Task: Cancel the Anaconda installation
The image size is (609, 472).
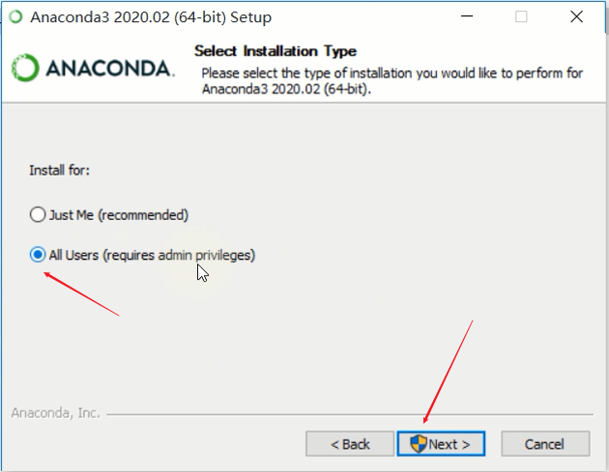Action: coord(545,444)
